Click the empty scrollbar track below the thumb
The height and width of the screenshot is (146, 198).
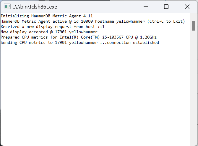click(194, 88)
